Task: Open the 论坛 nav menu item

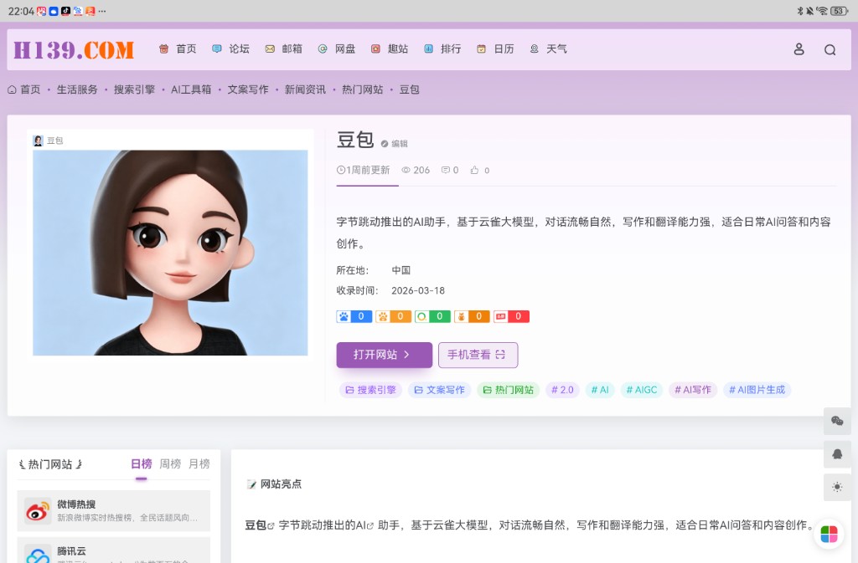Action: coord(231,49)
